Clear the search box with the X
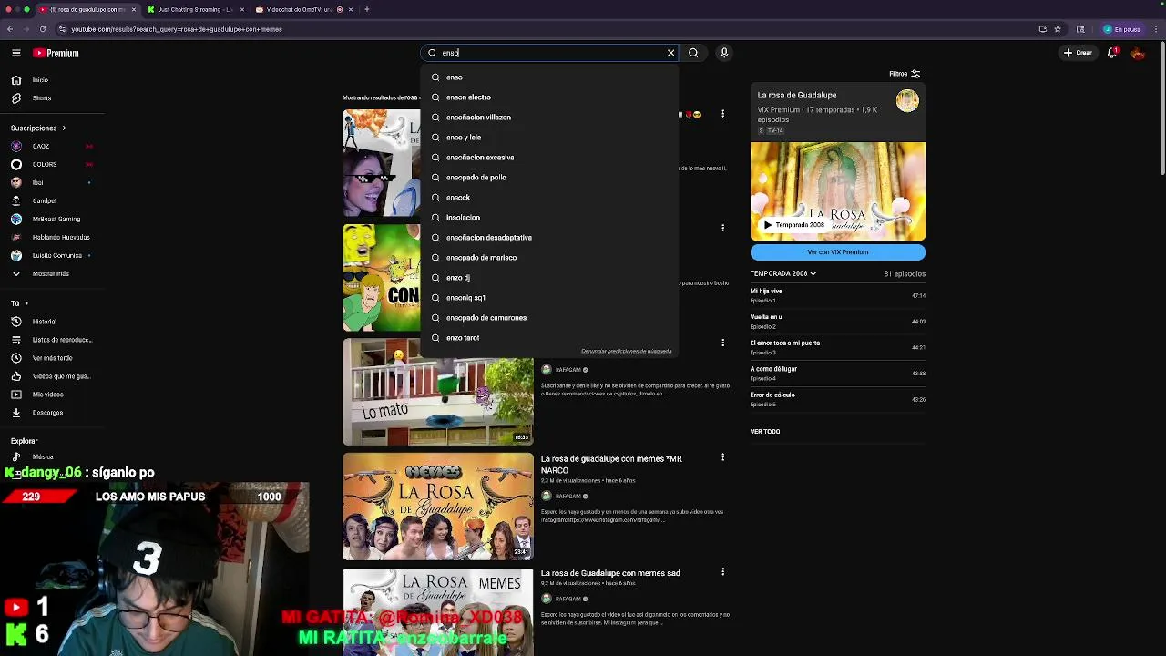Screen dimensions: 1166x656 pos(670,53)
